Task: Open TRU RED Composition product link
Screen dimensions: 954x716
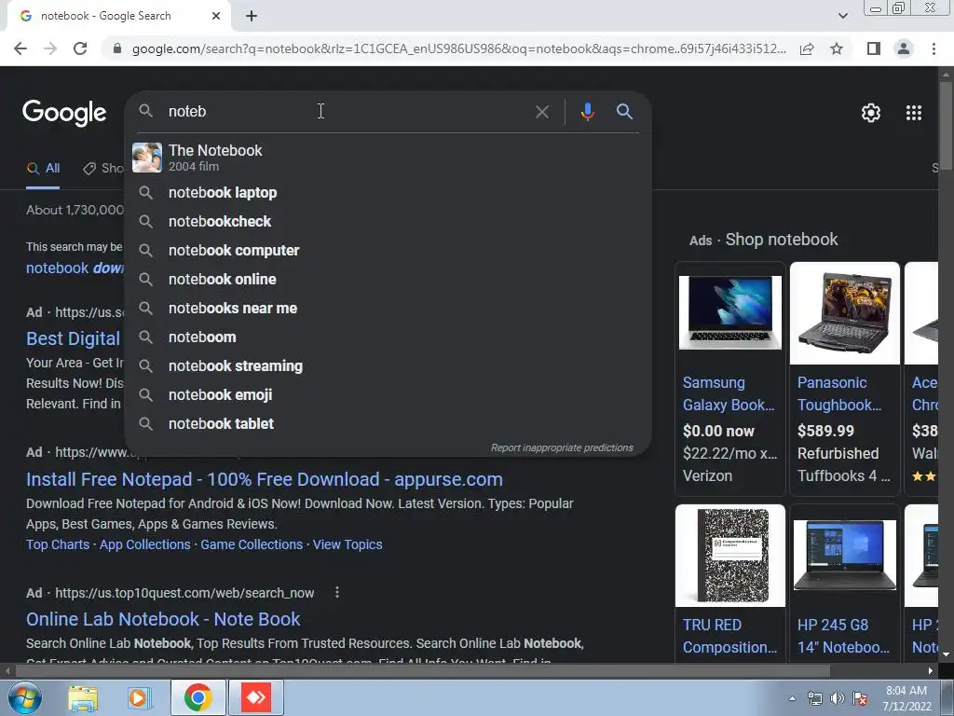Action: tap(729, 636)
